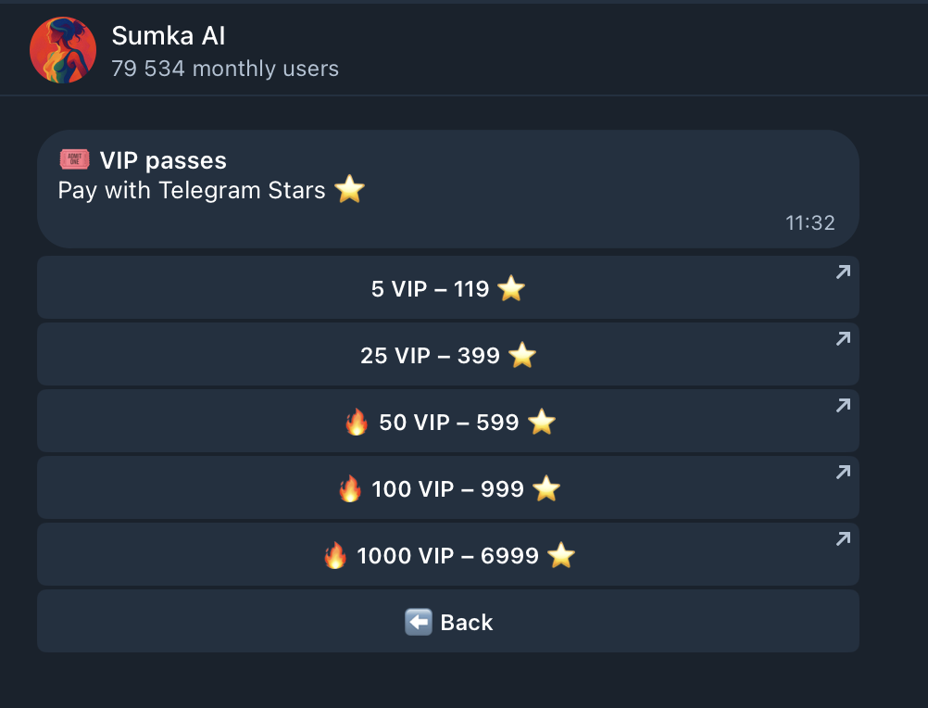Choose the 100 VIP – 999 Stars package
The image size is (928, 708).
(448, 488)
